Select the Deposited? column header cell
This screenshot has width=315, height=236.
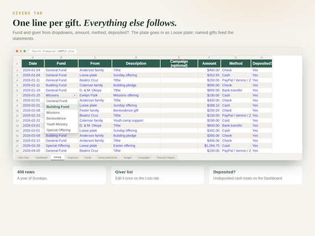pos(261,64)
